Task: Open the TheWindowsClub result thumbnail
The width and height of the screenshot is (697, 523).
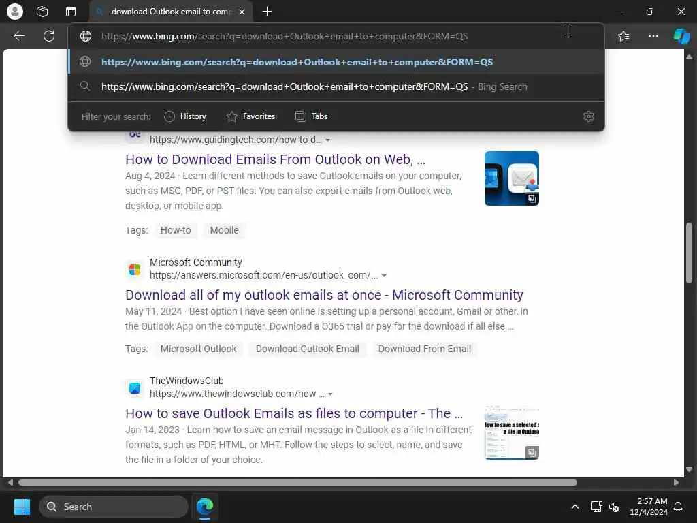Action: click(x=512, y=432)
